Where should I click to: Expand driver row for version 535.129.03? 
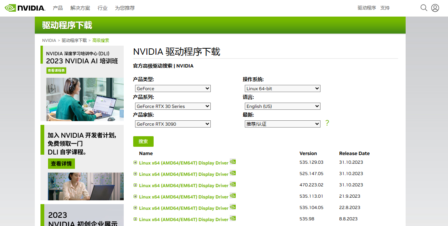(x=135, y=163)
